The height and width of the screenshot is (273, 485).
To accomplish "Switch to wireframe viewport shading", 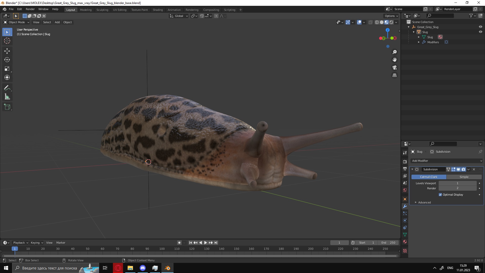I will pos(377,22).
